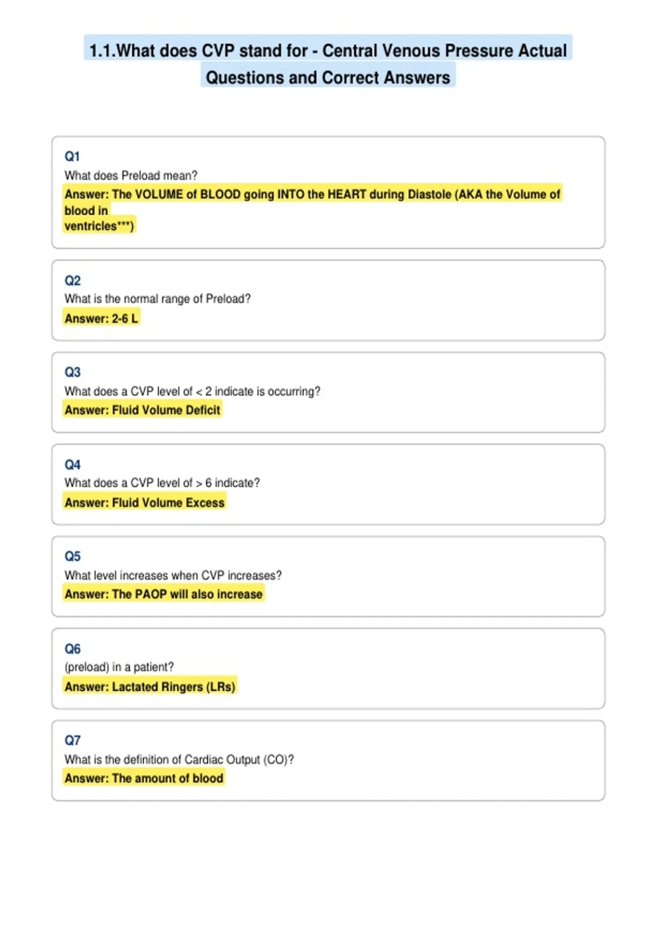Click 'Answer: Fluid Volume Excess'
Image resolution: width=656 pixels, height=929 pixels.
coord(144,502)
